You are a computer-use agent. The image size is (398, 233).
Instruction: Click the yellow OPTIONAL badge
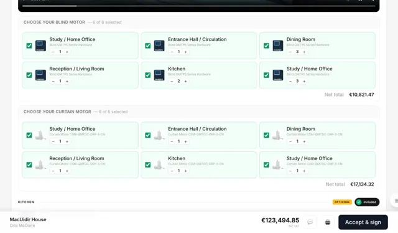tap(342, 202)
